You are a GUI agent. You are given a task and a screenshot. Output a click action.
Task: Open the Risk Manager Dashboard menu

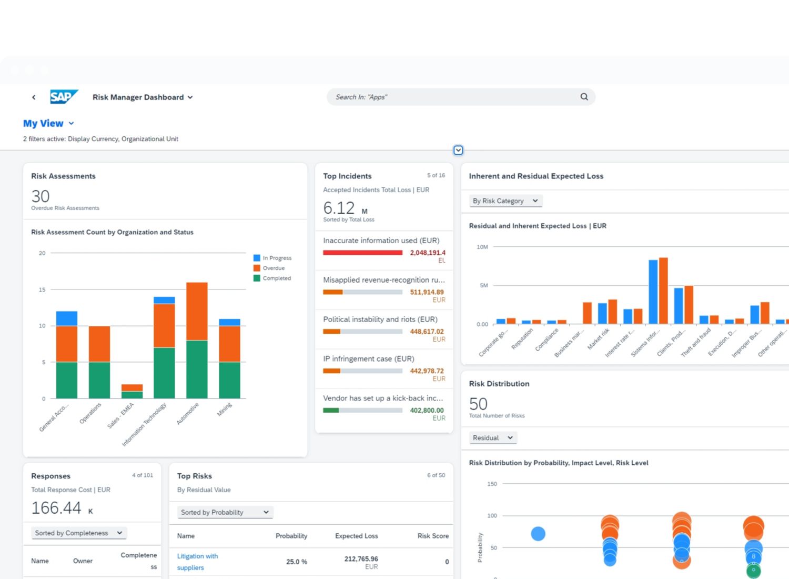(143, 97)
